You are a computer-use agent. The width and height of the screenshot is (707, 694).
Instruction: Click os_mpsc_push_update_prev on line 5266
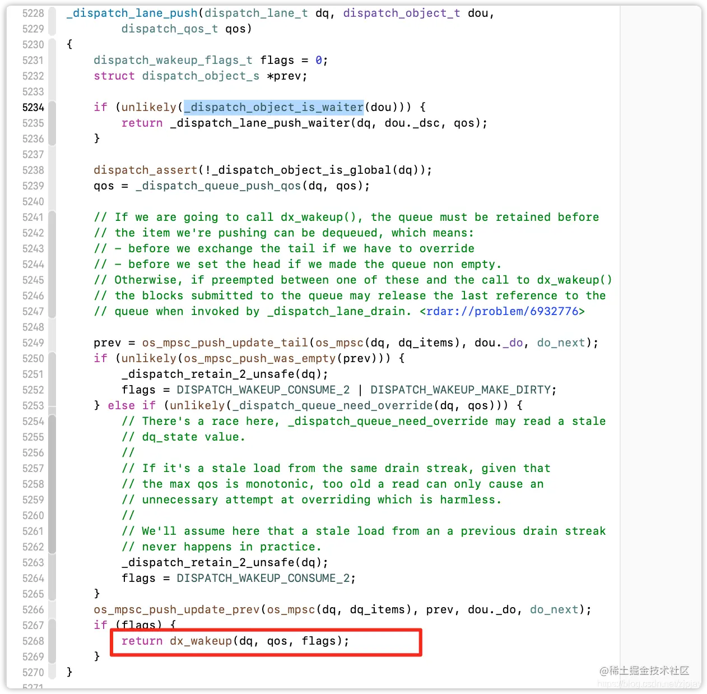(x=177, y=609)
